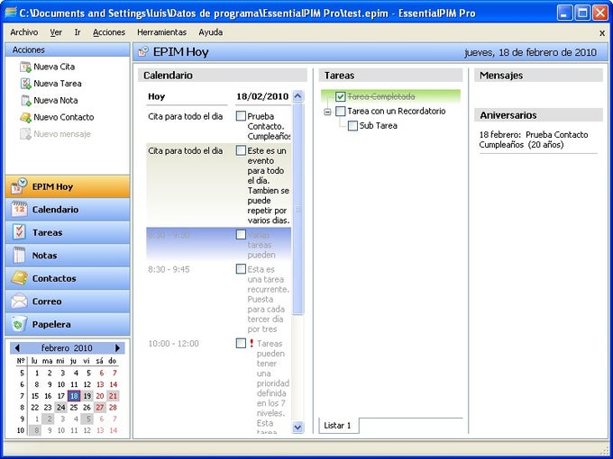This screenshot has height=459, width=613.
Task: Select week number 7 in mini calendar
Action: pyautogui.click(x=22, y=396)
